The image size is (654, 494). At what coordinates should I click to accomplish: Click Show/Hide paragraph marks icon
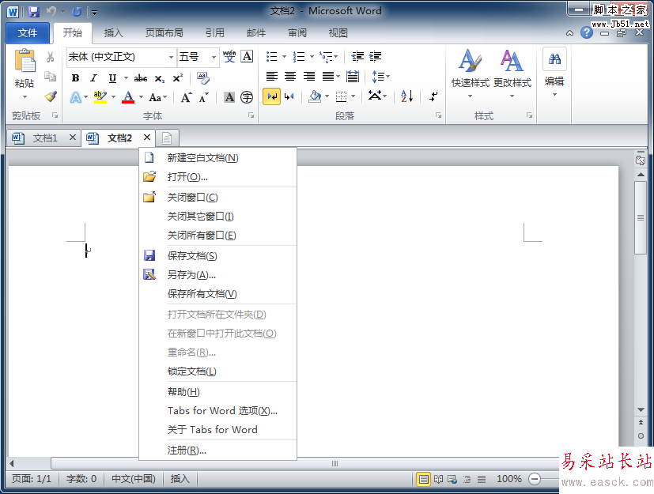coord(433,96)
